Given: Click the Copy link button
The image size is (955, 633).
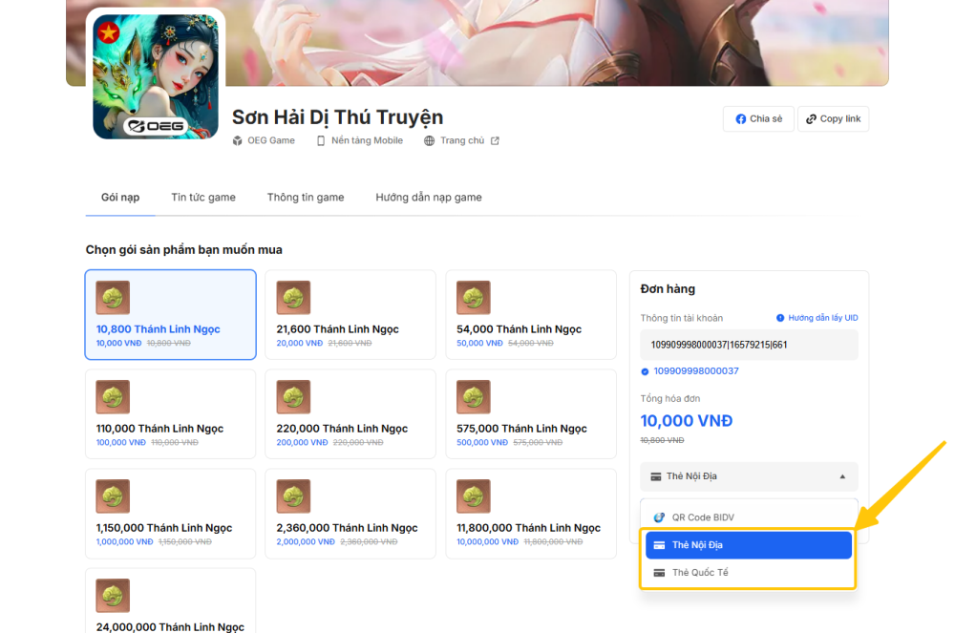Looking at the screenshot, I should [833, 119].
